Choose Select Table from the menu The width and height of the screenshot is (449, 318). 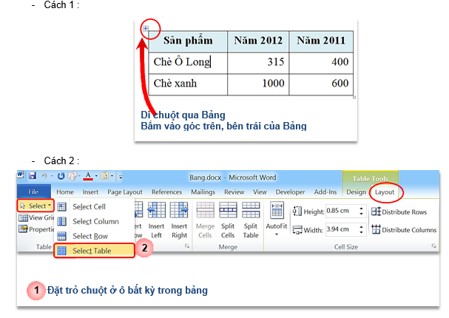[94, 251]
